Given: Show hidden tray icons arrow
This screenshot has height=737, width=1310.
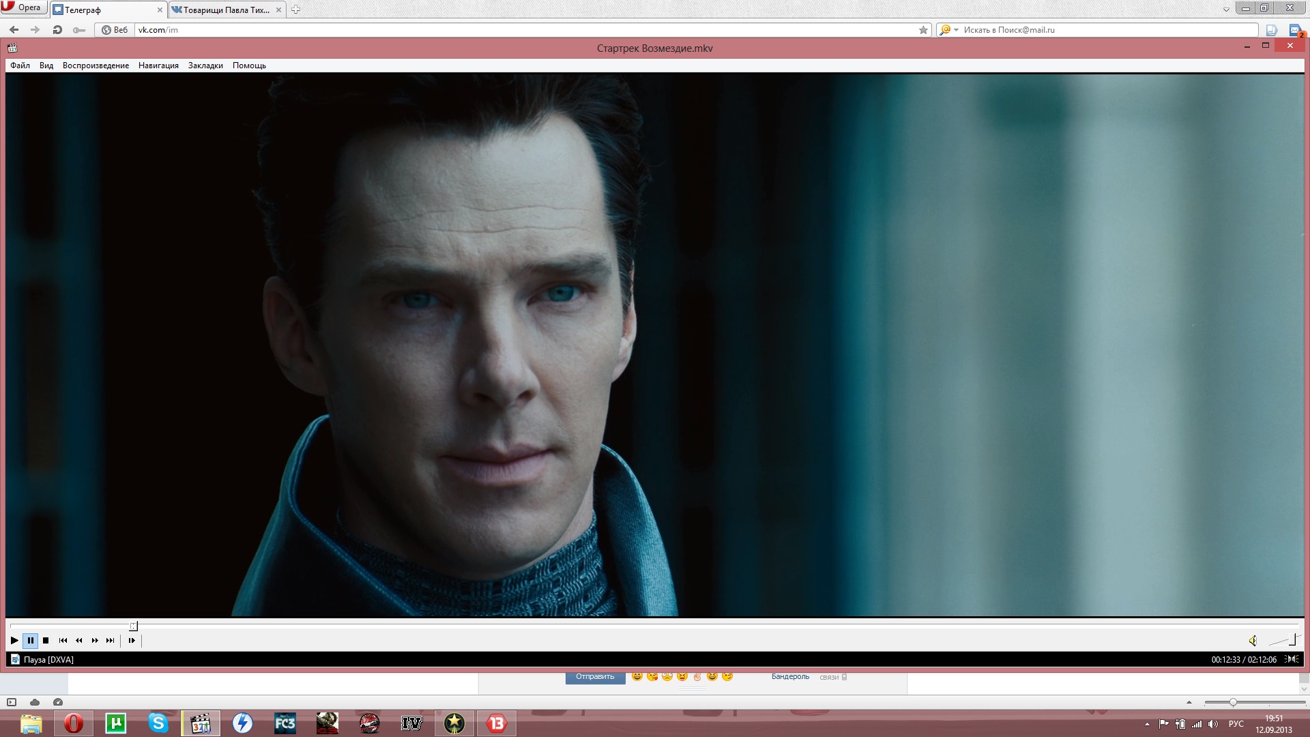Looking at the screenshot, I should point(1147,724).
